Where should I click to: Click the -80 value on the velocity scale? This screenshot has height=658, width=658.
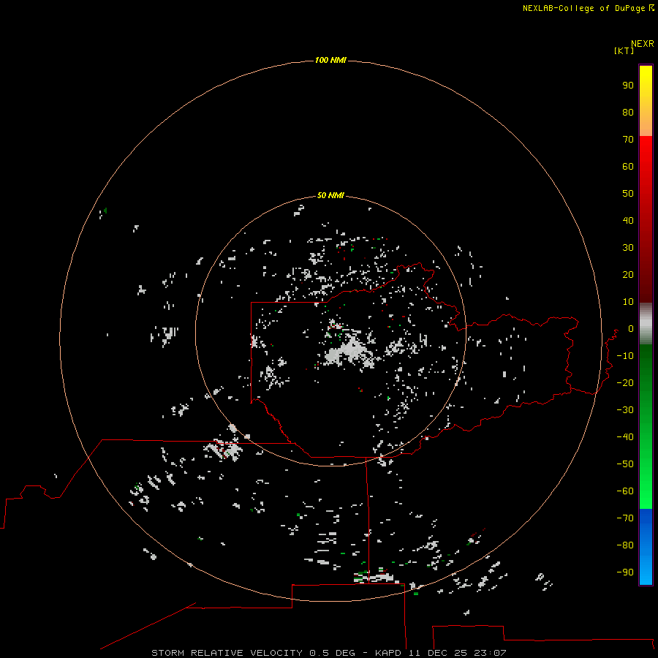coord(625,545)
